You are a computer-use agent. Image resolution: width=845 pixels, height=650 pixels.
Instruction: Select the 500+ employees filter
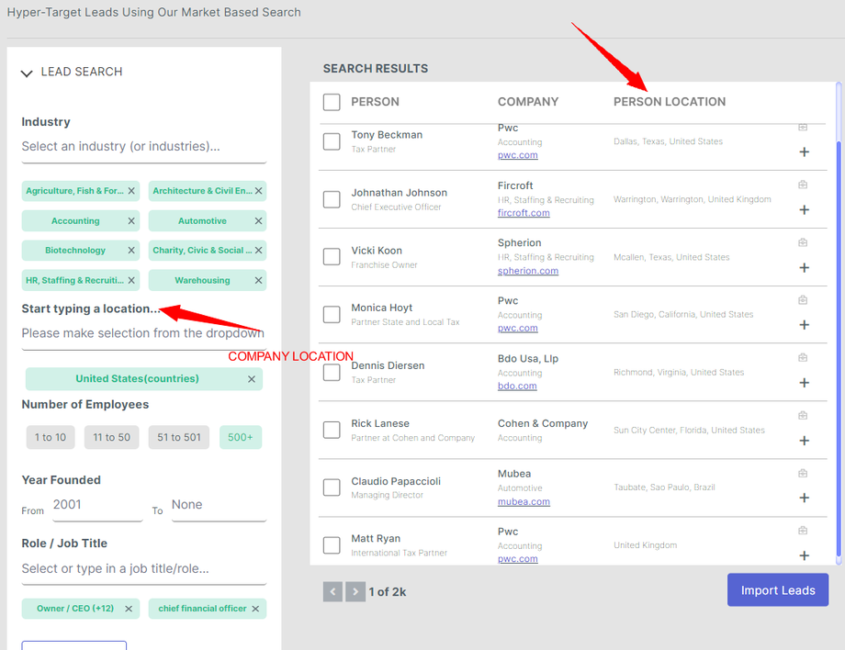point(241,438)
